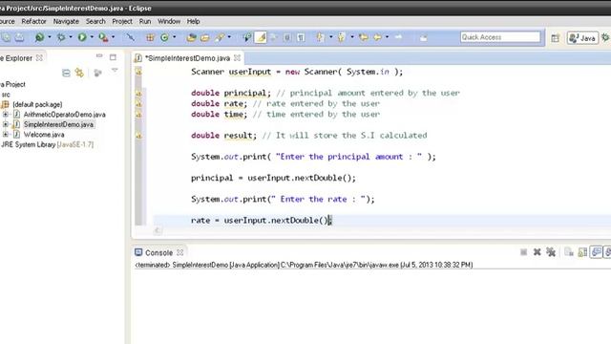The width and height of the screenshot is (611, 344).
Task: Click Clear Console icon
Action: [x=569, y=252]
